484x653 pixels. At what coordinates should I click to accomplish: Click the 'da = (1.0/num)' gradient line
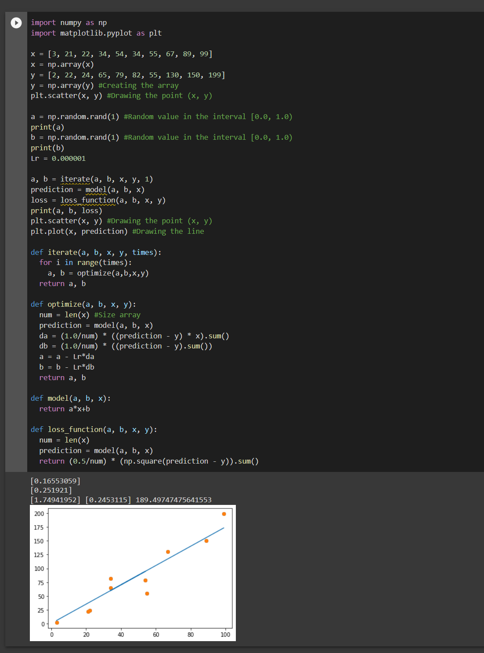point(134,336)
